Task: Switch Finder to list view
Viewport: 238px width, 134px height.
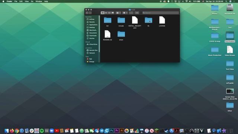Action: pyautogui.click(x=106, y=13)
